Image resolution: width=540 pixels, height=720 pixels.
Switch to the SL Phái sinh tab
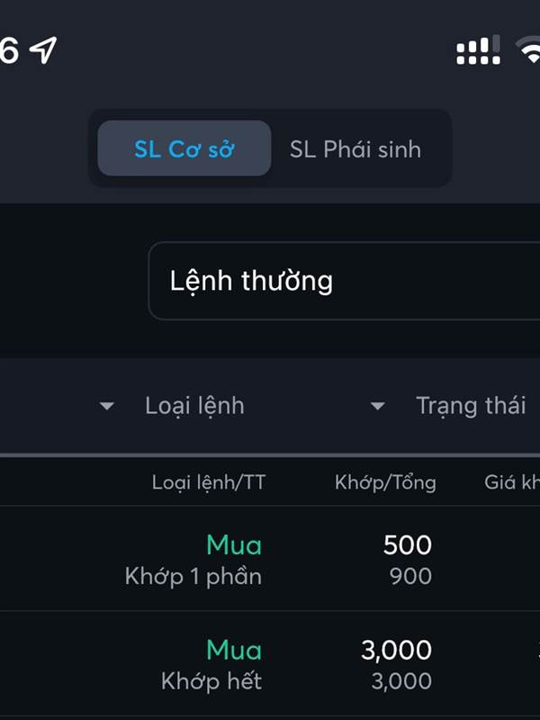(x=355, y=149)
